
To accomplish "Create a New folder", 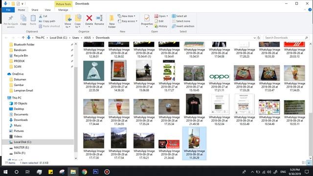I will (x=112, y=22).
